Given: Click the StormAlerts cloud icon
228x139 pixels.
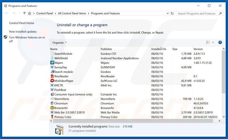Looking at the screenshot, I should click(52, 99).
